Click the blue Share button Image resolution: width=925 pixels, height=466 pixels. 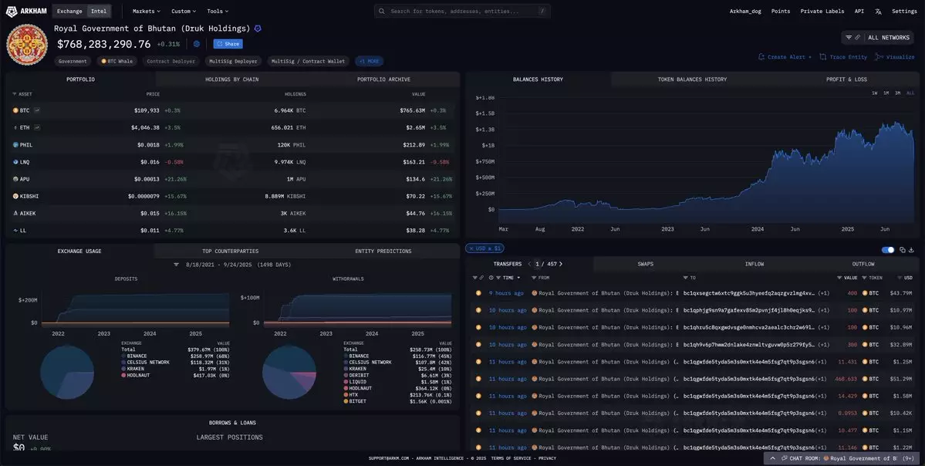228,44
